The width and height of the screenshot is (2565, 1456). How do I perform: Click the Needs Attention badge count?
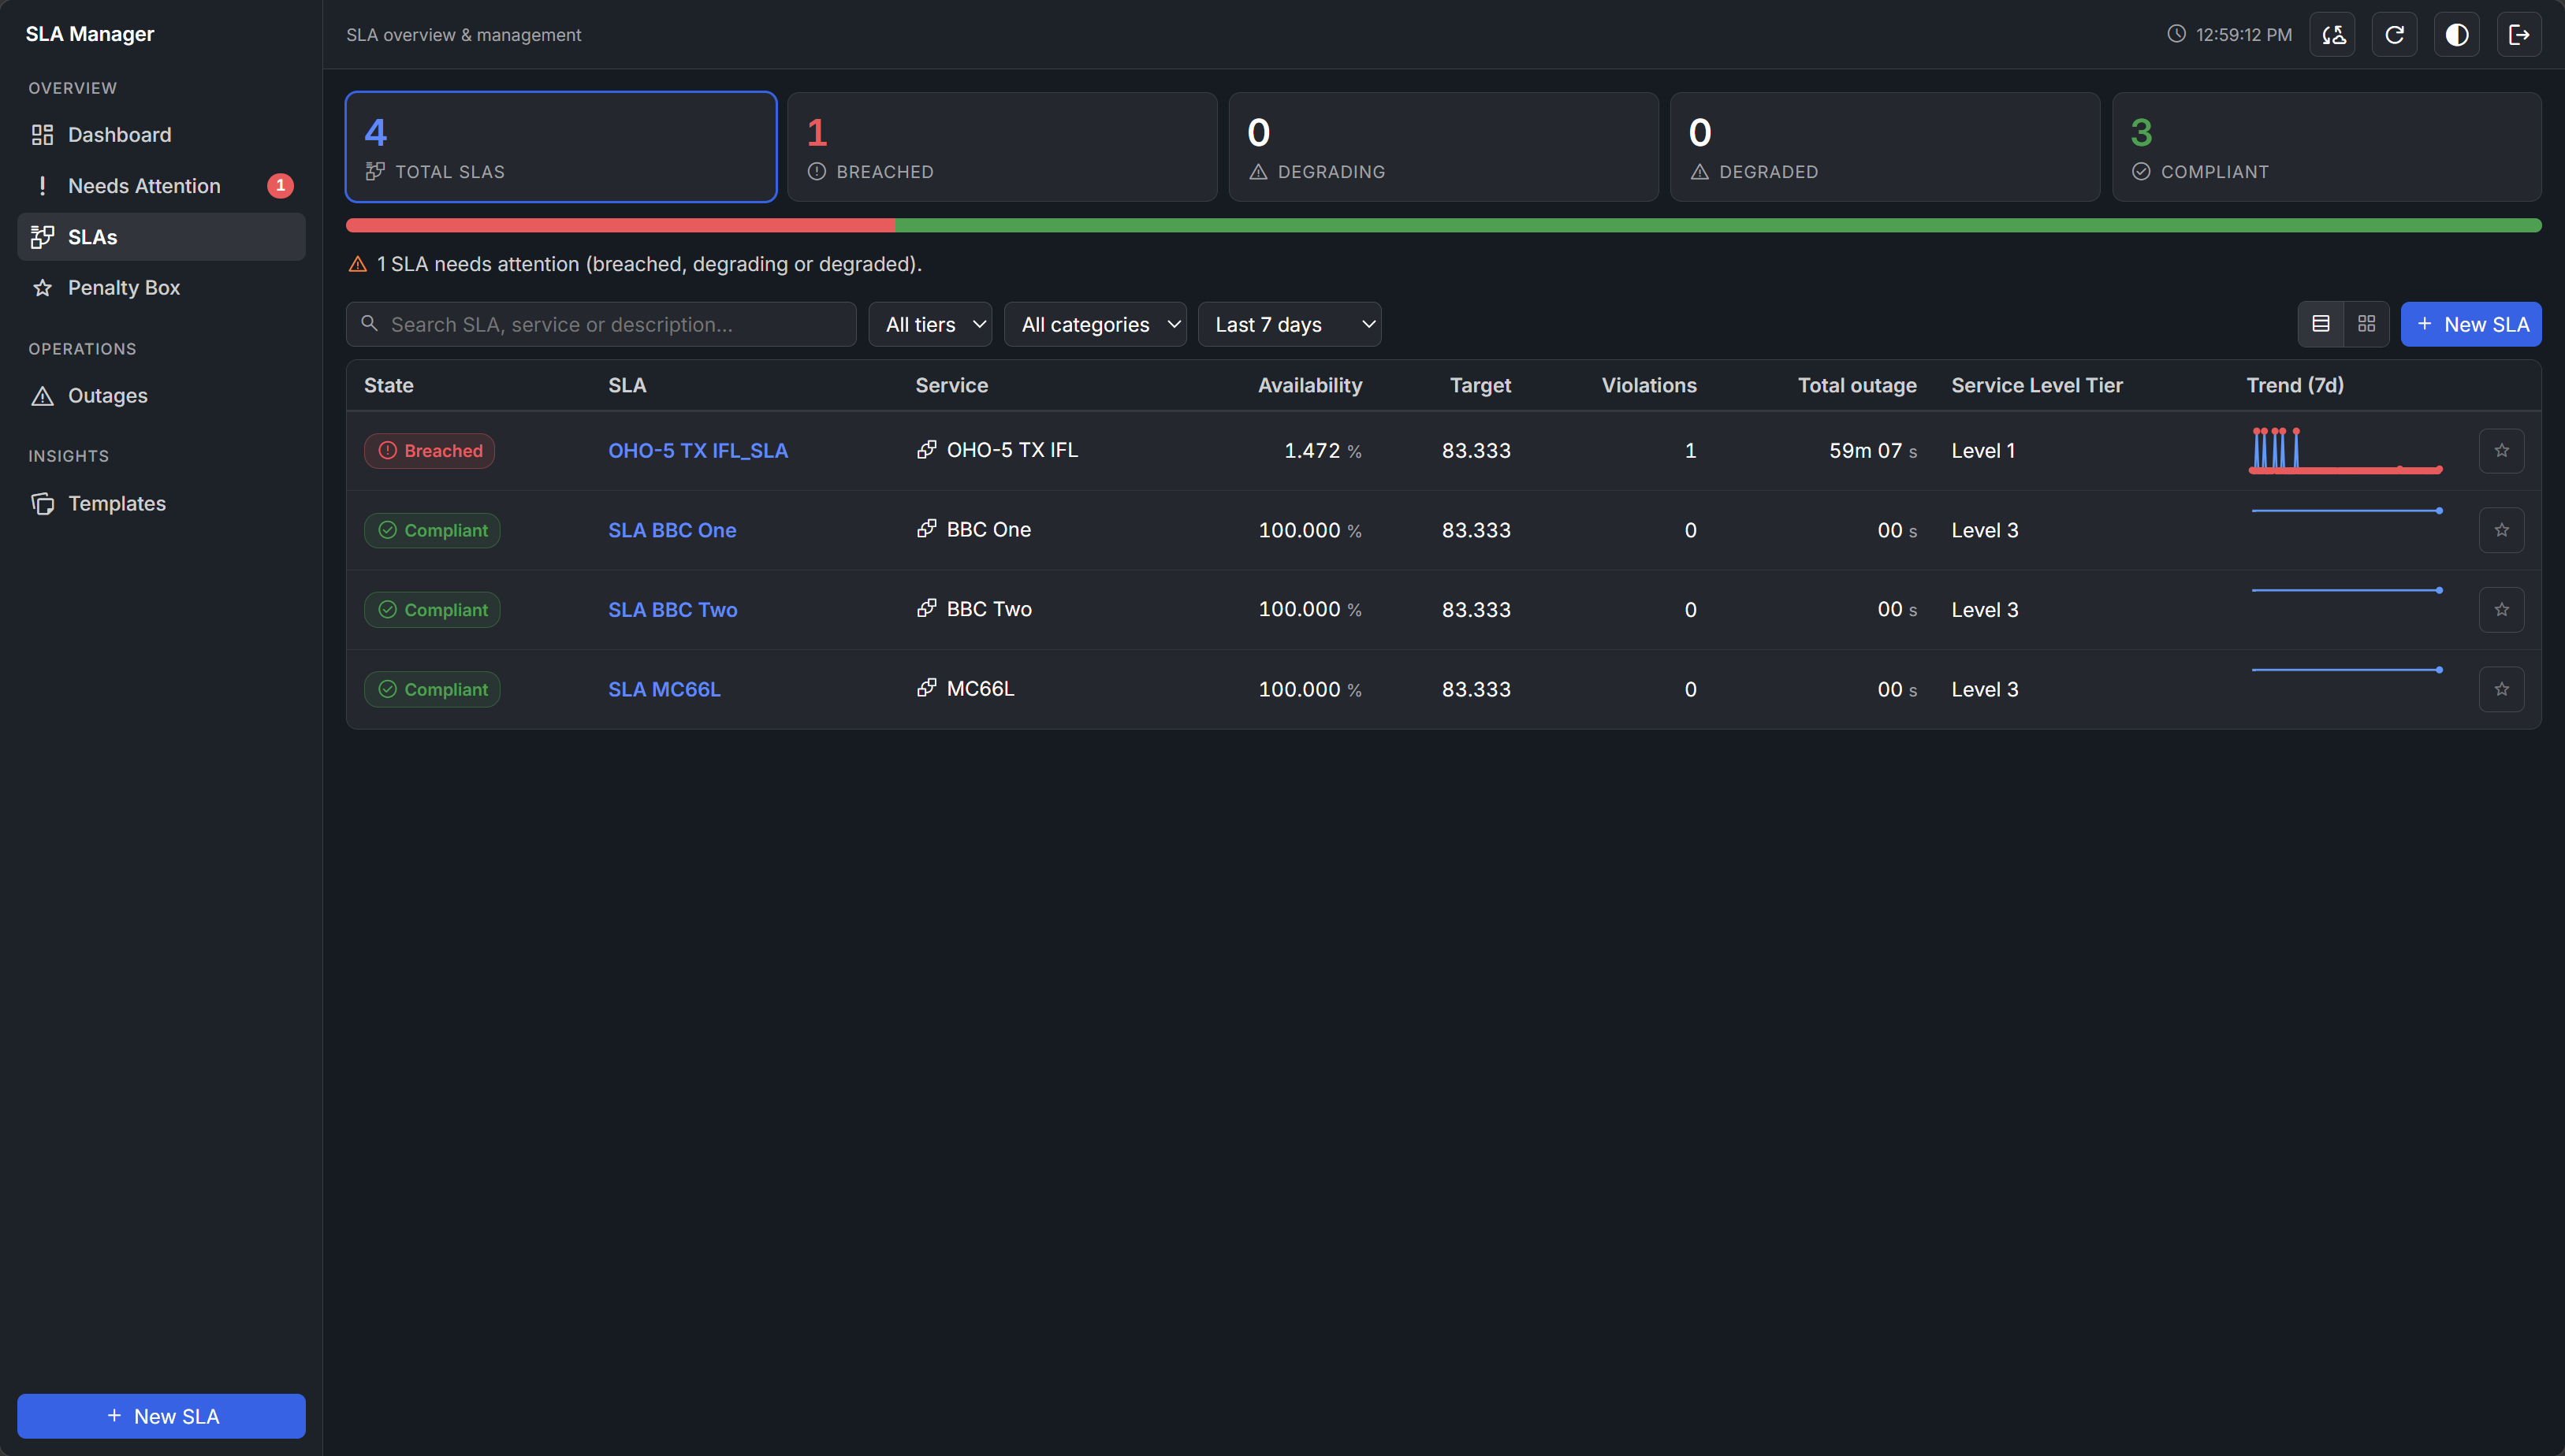pos(280,186)
